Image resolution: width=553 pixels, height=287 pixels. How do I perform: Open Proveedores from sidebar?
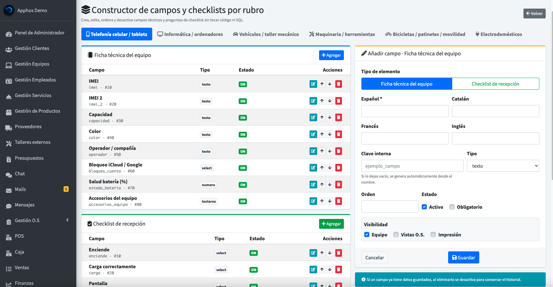click(38, 127)
